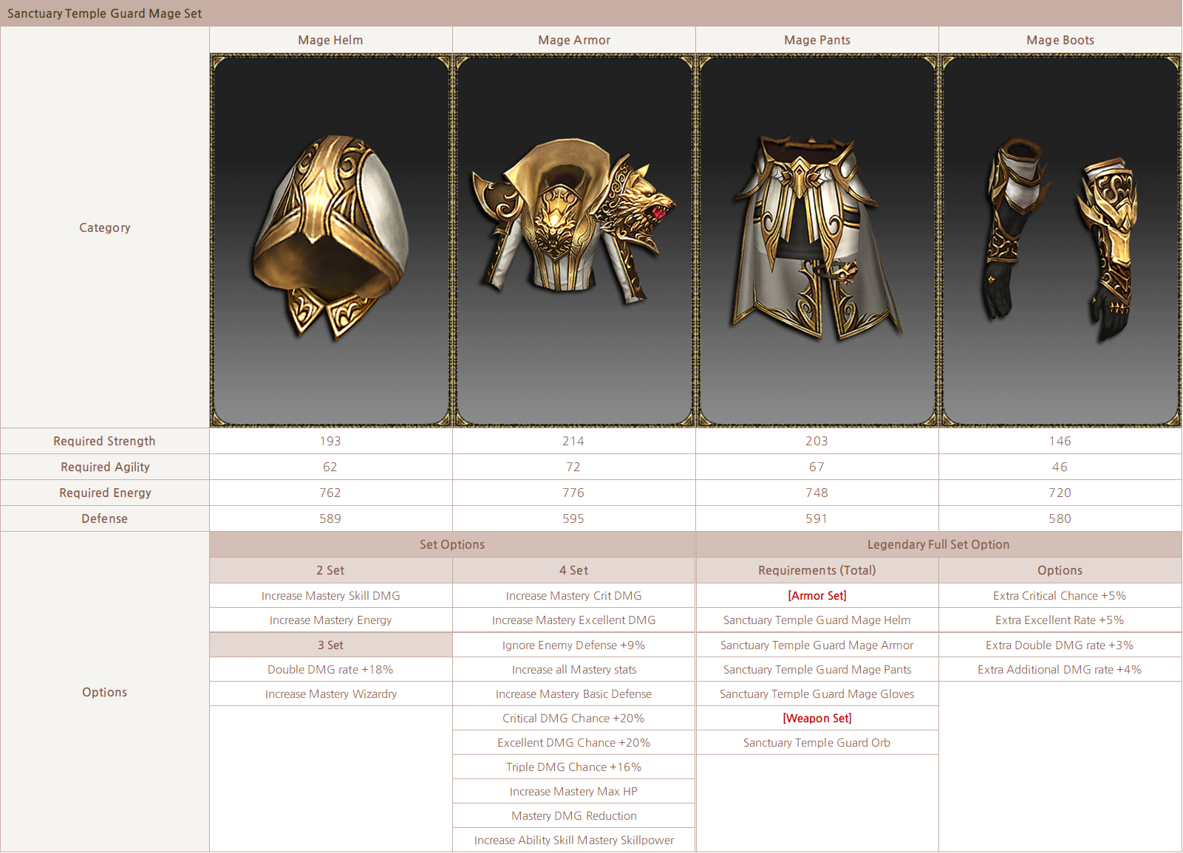The width and height of the screenshot is (1183, 853).
Task: Select 'Increase Mastery Excellent DMG' cell
Action: (x=573, y=620)
